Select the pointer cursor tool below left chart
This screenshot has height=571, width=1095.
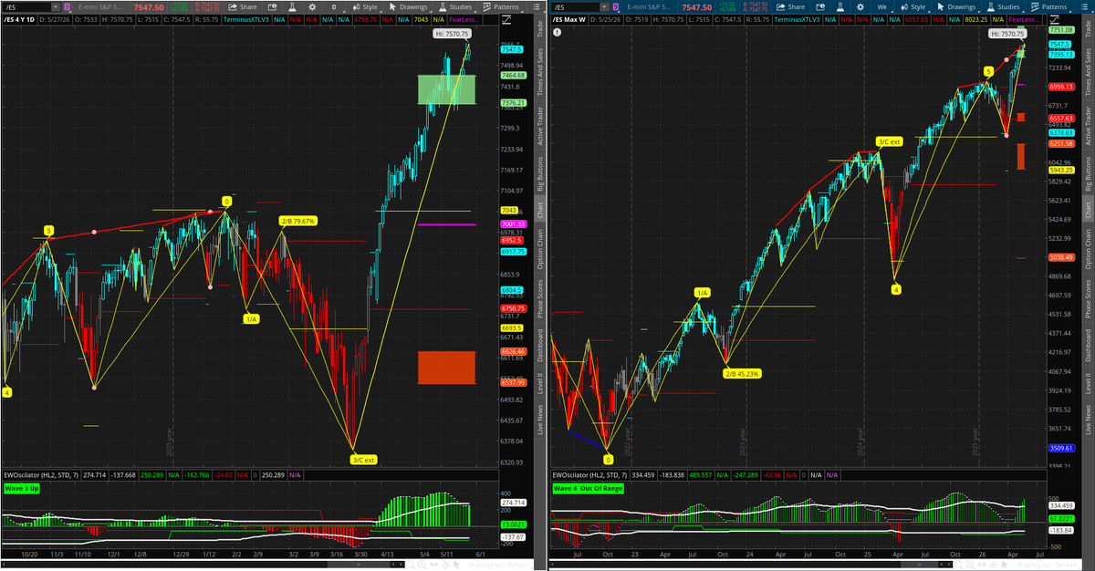456,565
